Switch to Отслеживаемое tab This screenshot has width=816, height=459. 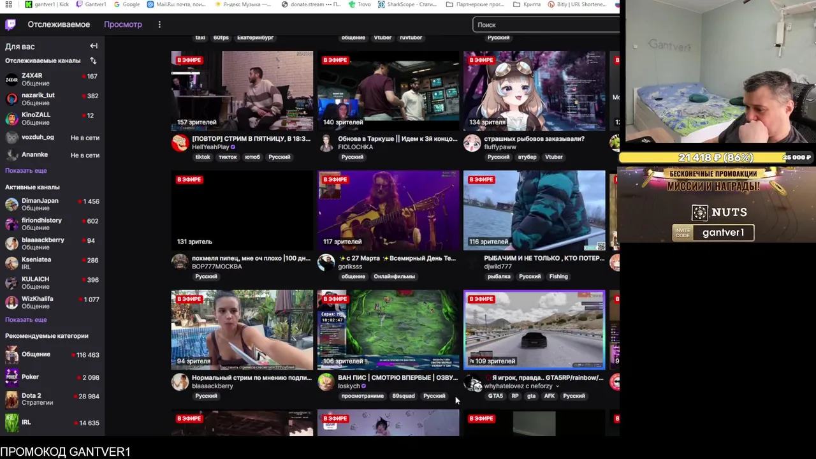[x=59, y=24]
